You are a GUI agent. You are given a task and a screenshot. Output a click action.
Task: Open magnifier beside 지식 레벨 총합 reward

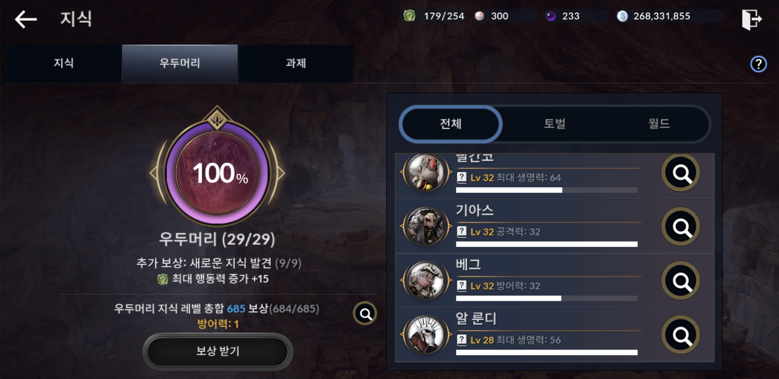(x=365, y=313)
